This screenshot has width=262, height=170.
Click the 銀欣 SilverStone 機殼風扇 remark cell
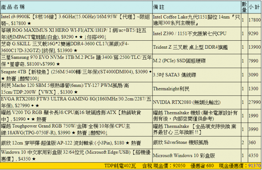coord(196,143)
